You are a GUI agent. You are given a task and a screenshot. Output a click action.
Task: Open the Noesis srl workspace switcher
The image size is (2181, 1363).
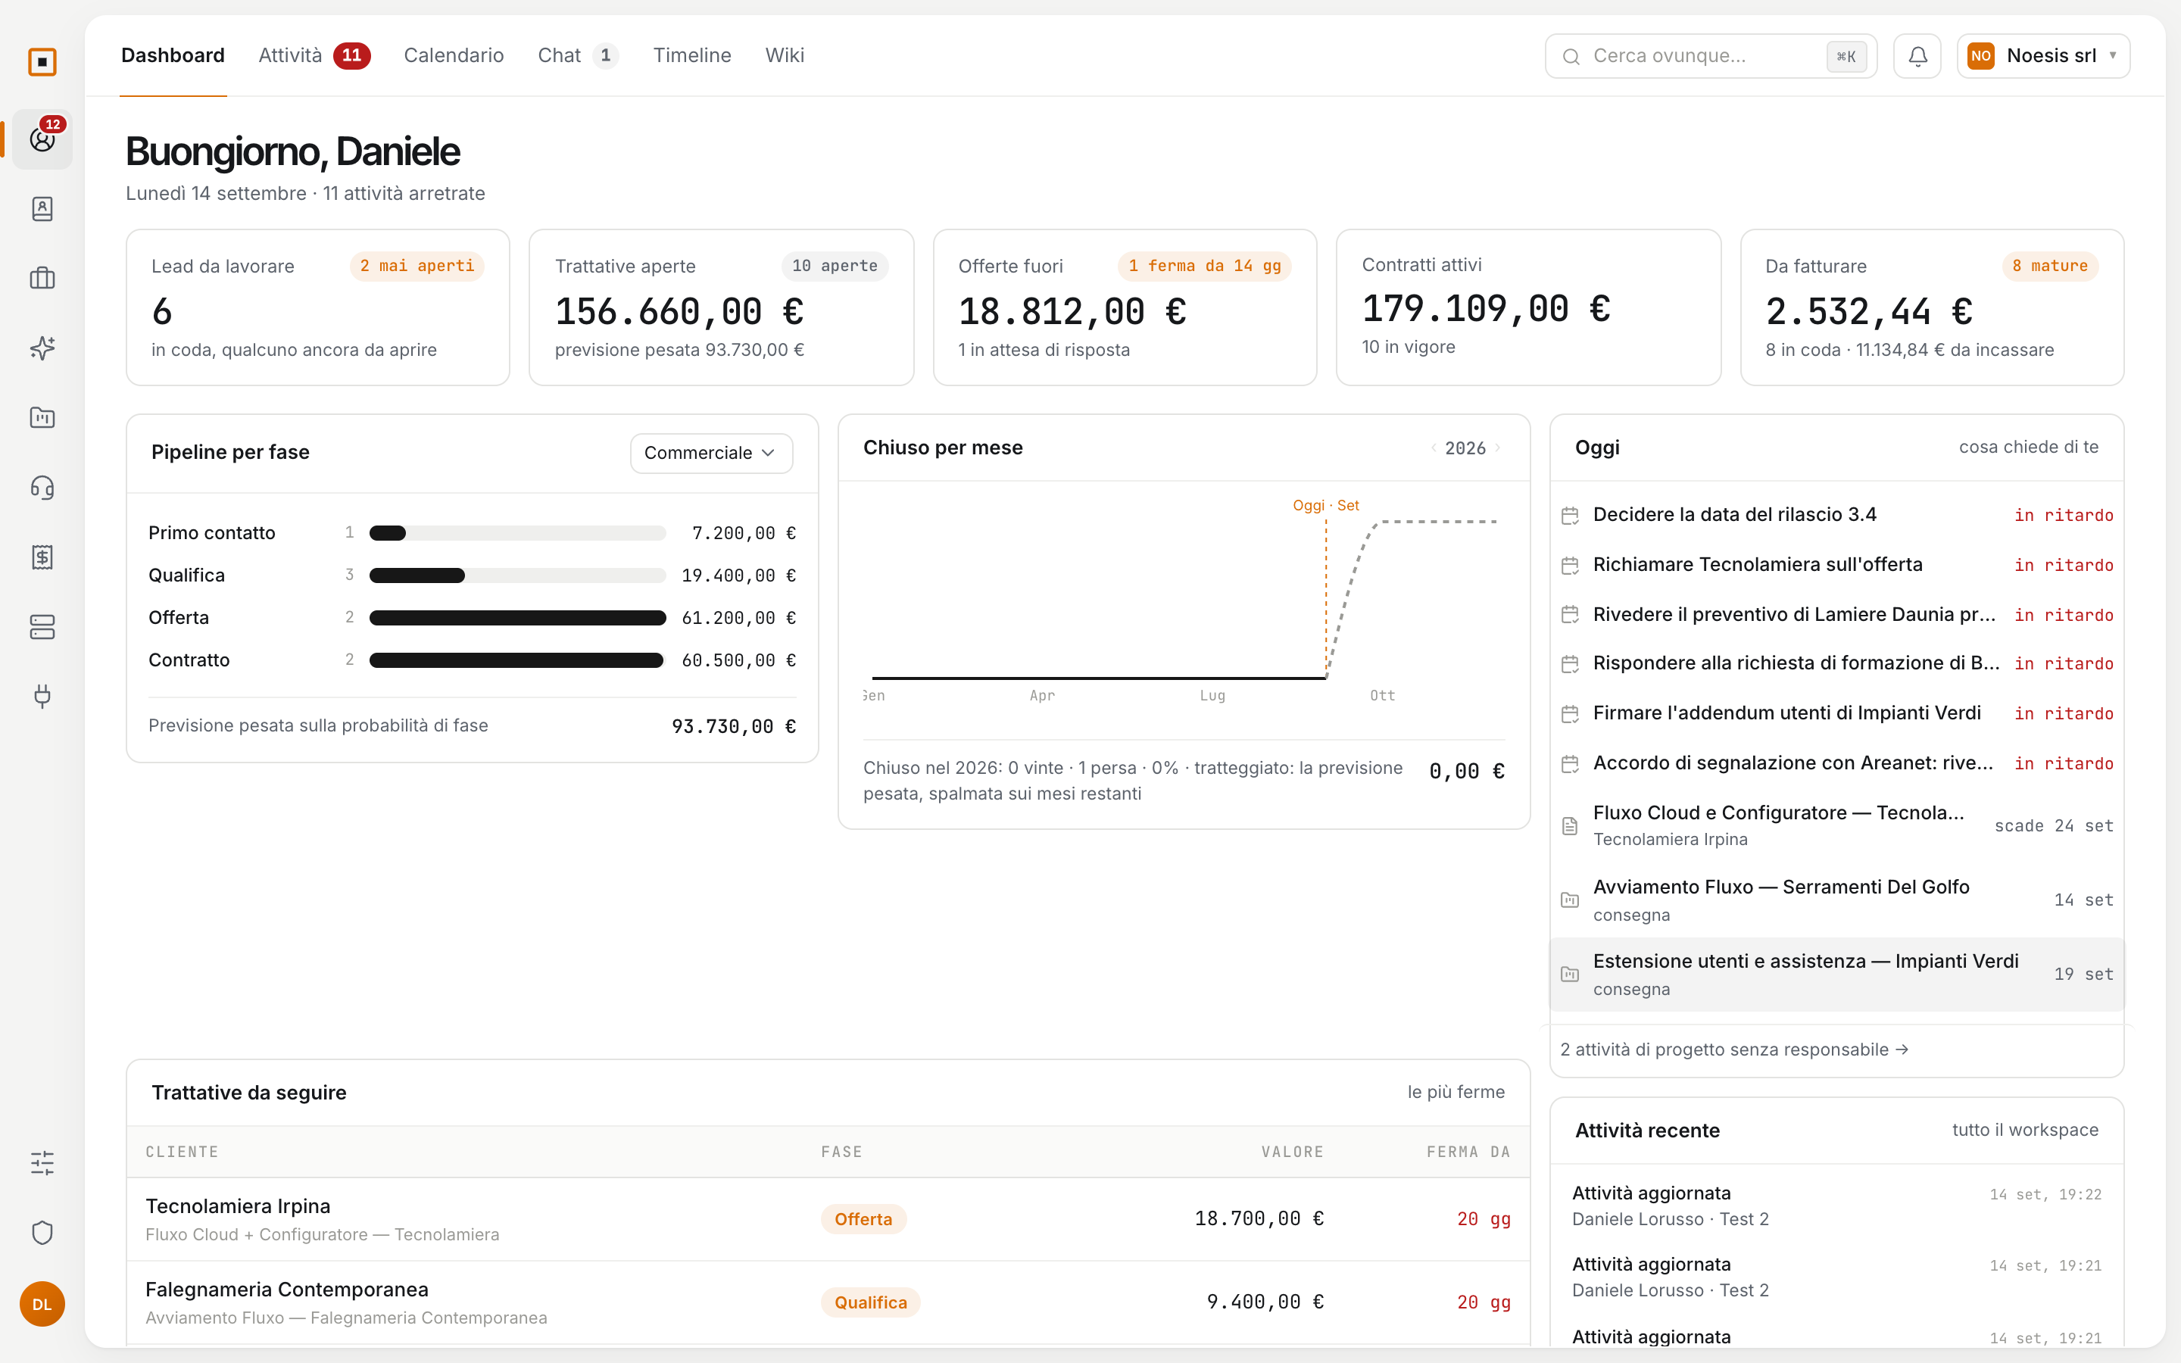click(x=2043, y=56)
